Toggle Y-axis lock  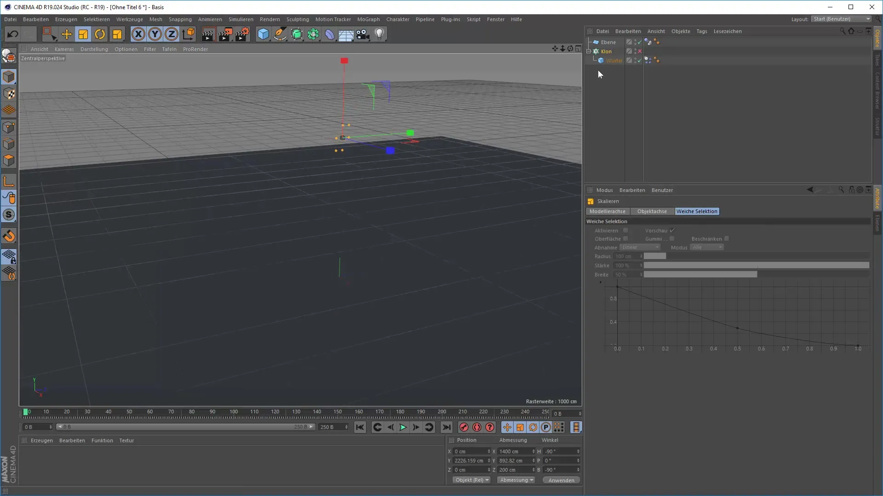tap(155, 34)
